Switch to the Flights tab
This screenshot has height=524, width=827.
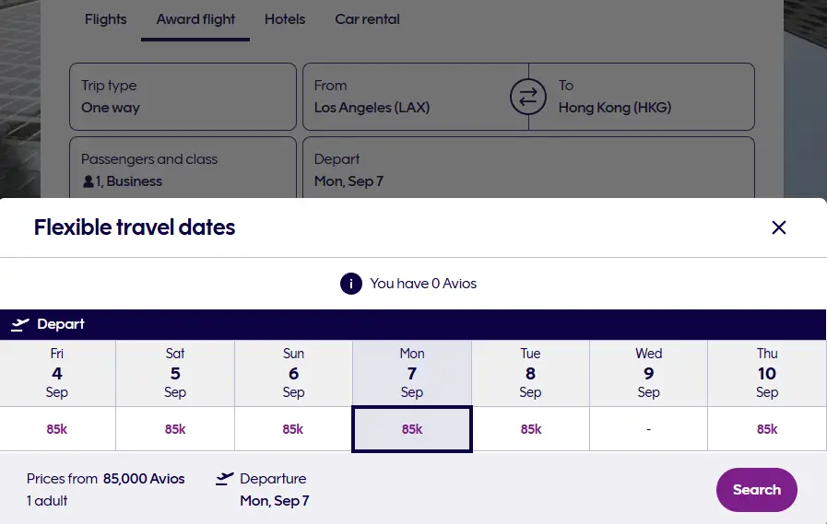tap(105, 19)
